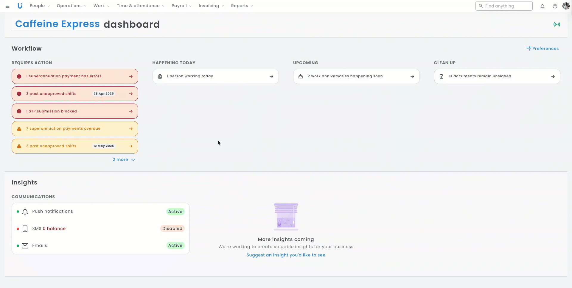Screen dimensions: 572x288
Task: Click the green live broadcast icon
Action: tap(557, 24)
